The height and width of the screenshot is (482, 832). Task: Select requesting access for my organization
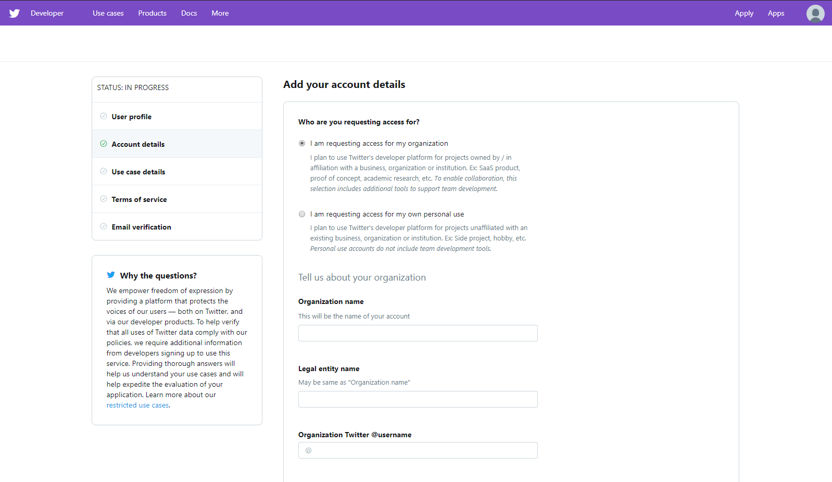click(302, 143)
